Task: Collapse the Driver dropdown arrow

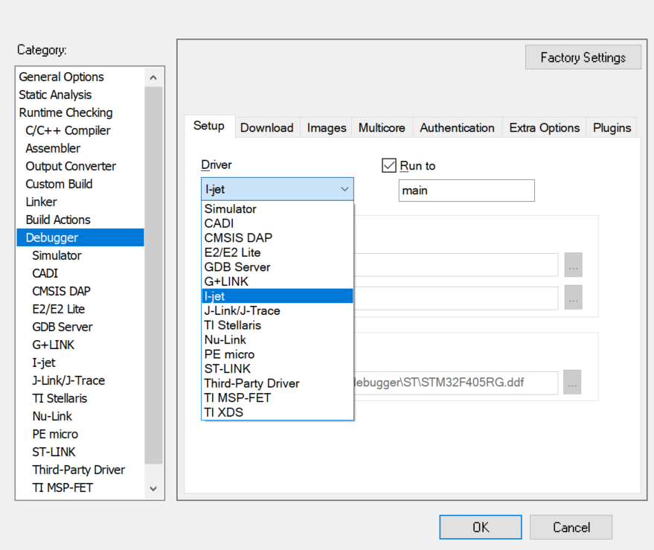Action: click(x=344, y=190)
